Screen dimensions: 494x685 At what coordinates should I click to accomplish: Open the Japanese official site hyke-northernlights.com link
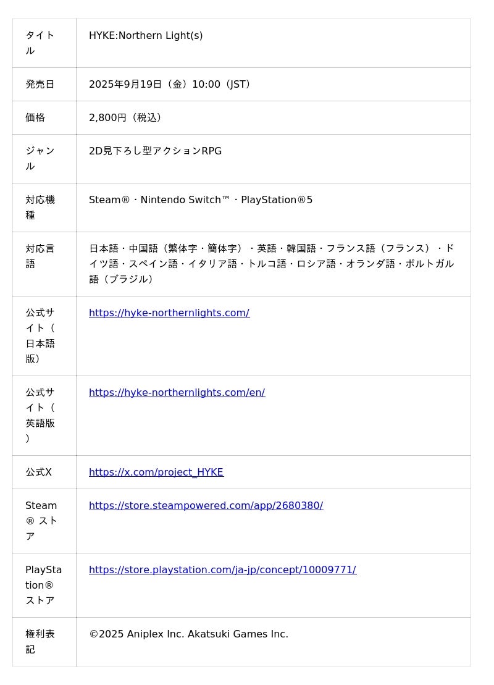point(169,313)
